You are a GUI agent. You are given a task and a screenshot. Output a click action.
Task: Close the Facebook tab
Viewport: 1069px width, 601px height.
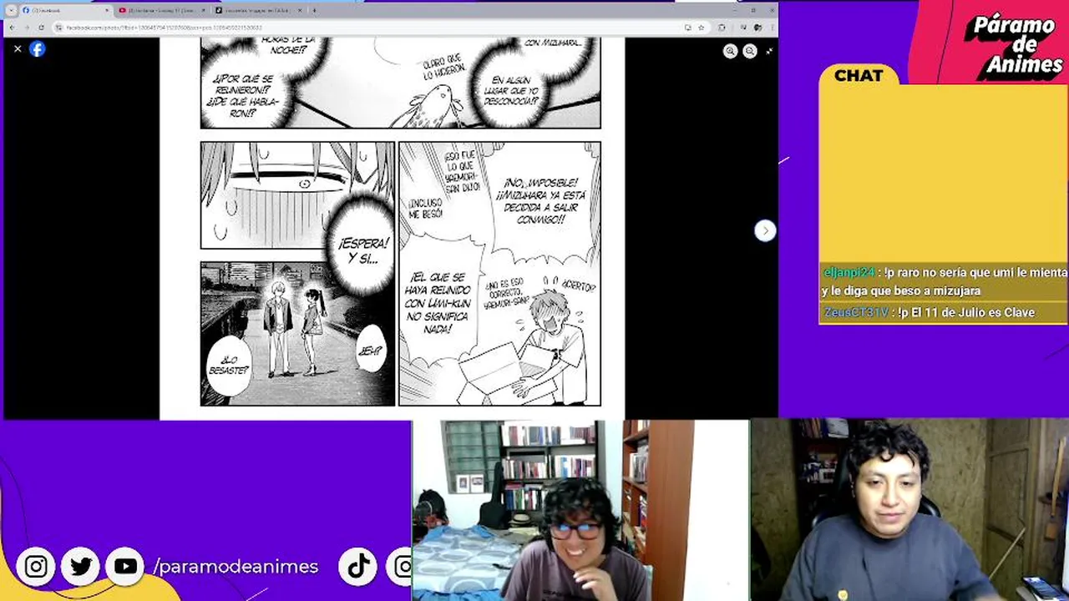click(x=107, y=11)
